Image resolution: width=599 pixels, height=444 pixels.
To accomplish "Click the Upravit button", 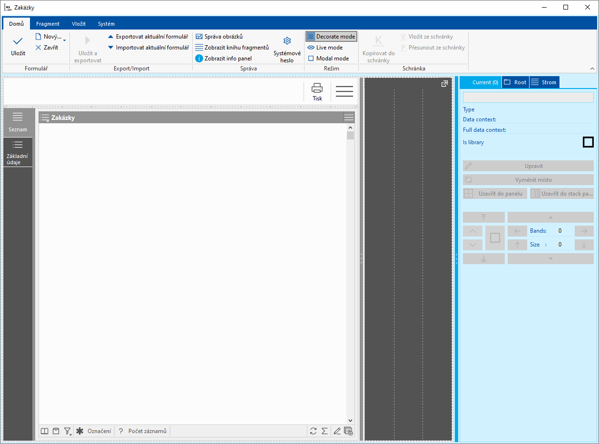I will [528, 166].
